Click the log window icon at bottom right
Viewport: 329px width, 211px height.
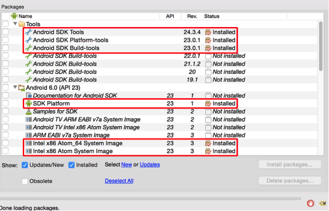click(x=323, y=203)
